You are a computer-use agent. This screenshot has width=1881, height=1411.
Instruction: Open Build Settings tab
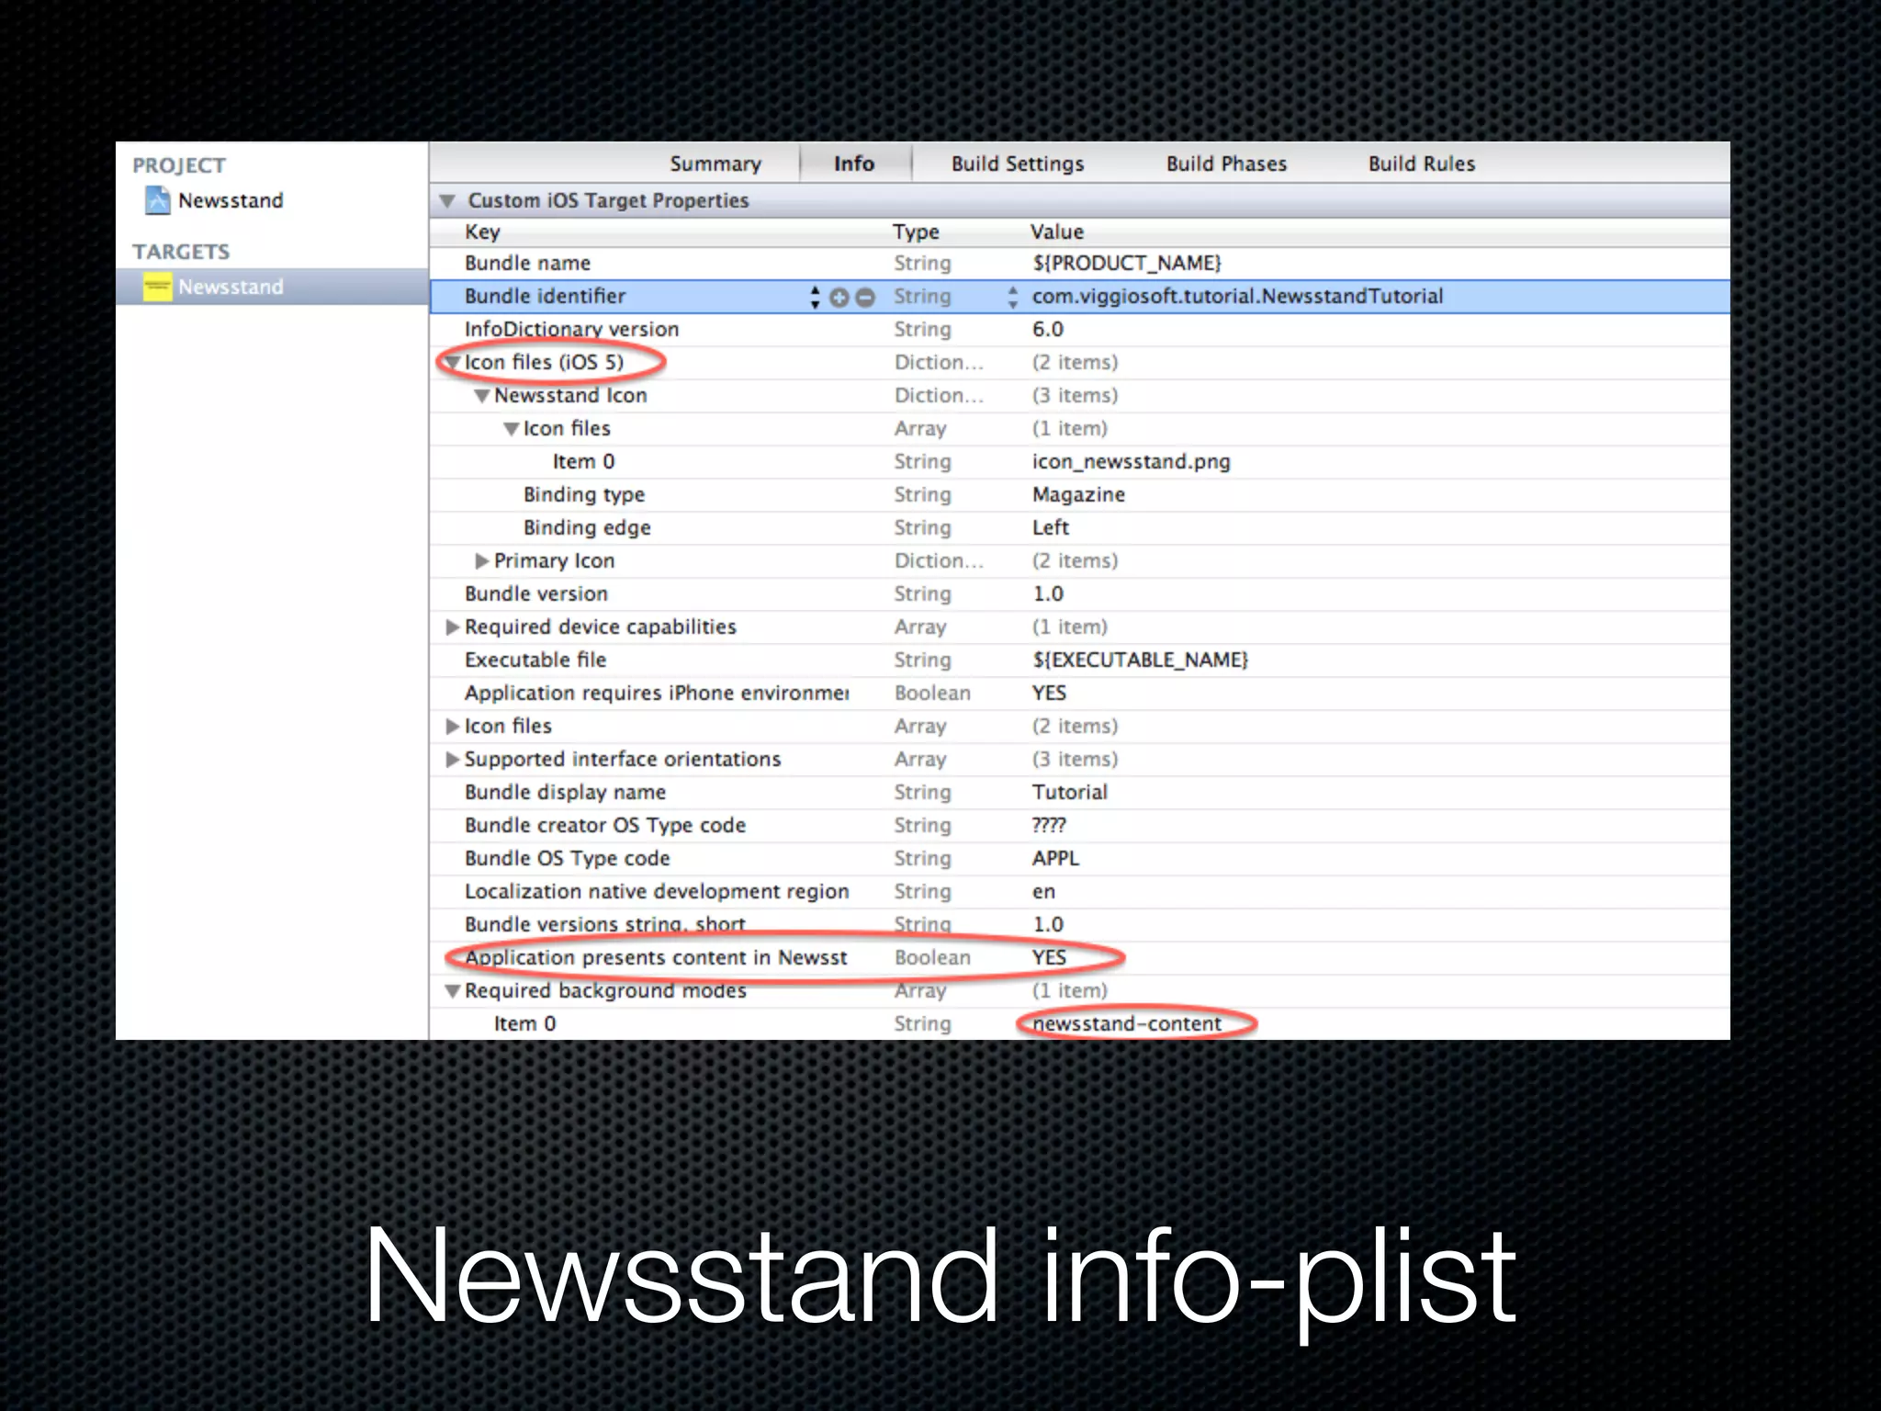(x=1018, y=164)
